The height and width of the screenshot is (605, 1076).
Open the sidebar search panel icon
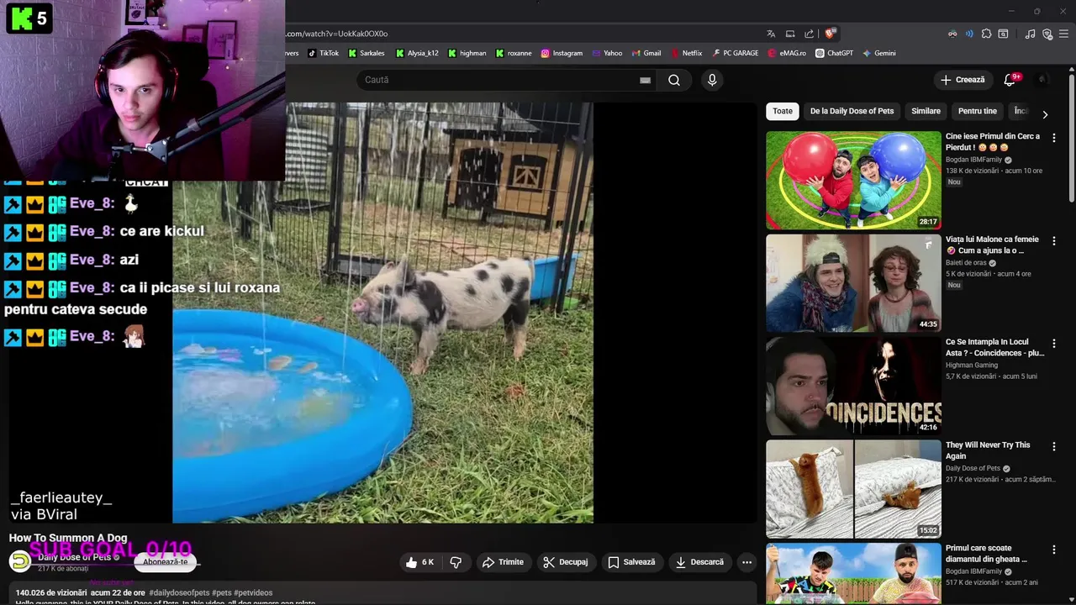pyautogui.click(x=1003, y=34)
